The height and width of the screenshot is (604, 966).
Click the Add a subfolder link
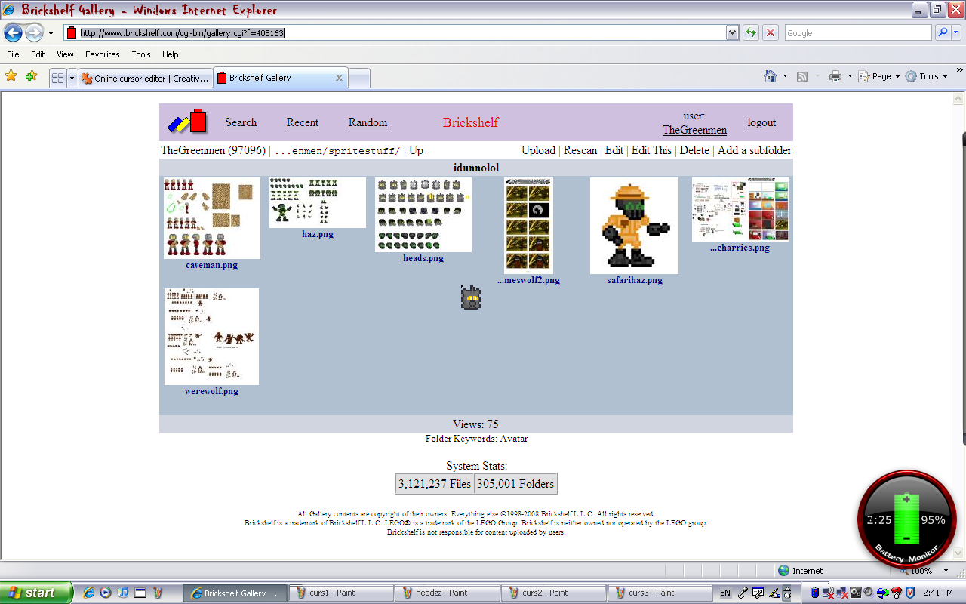pos(754,150)
